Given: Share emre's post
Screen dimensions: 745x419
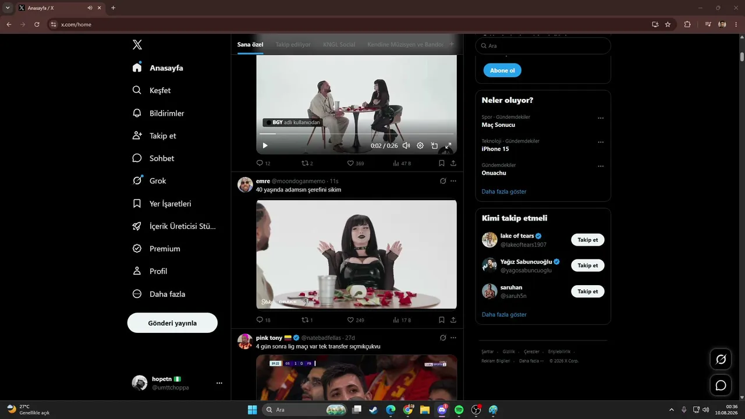Looking at the screenshot, I should tap(453, 320).
